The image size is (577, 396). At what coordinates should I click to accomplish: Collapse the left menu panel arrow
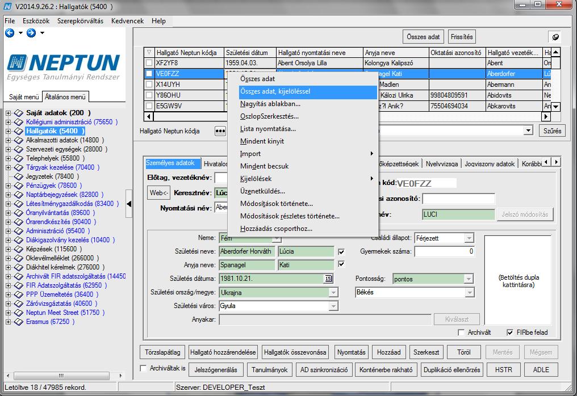129,204
